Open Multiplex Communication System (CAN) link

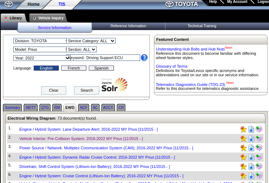click(x=106, y=148)
